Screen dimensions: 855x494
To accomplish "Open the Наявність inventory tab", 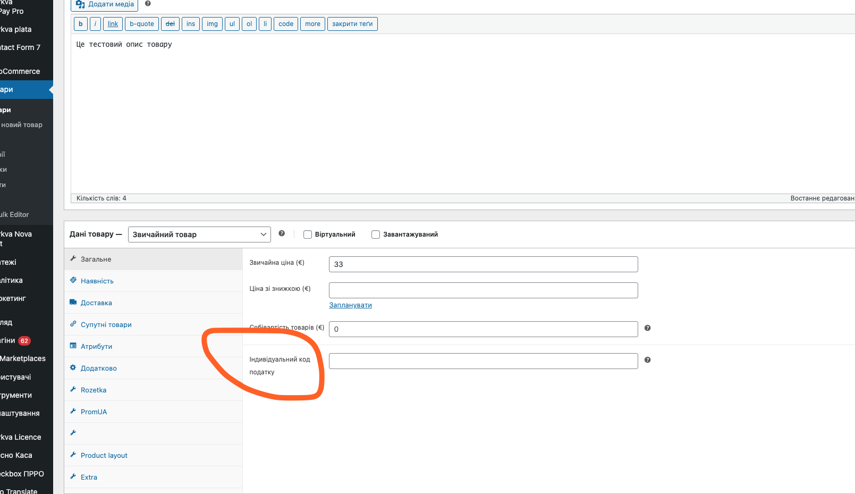I will (97, 281).
